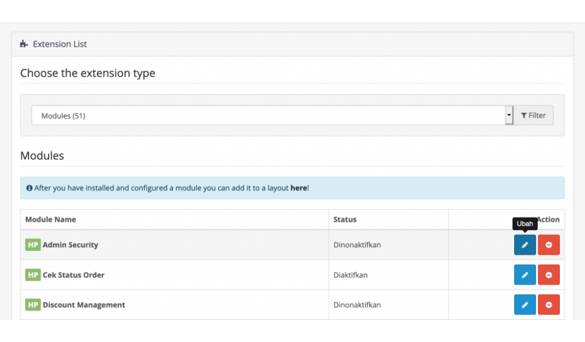Click the Status column header

[345, 219]
